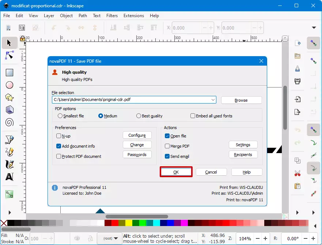Click the palette menu arrow at right
This screenshot has height=245, width=322.
315,226
